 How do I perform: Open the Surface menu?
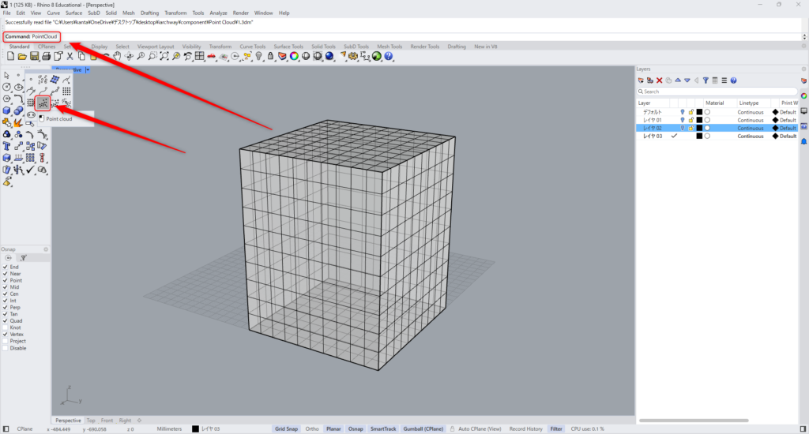click(x=73, y=13)
